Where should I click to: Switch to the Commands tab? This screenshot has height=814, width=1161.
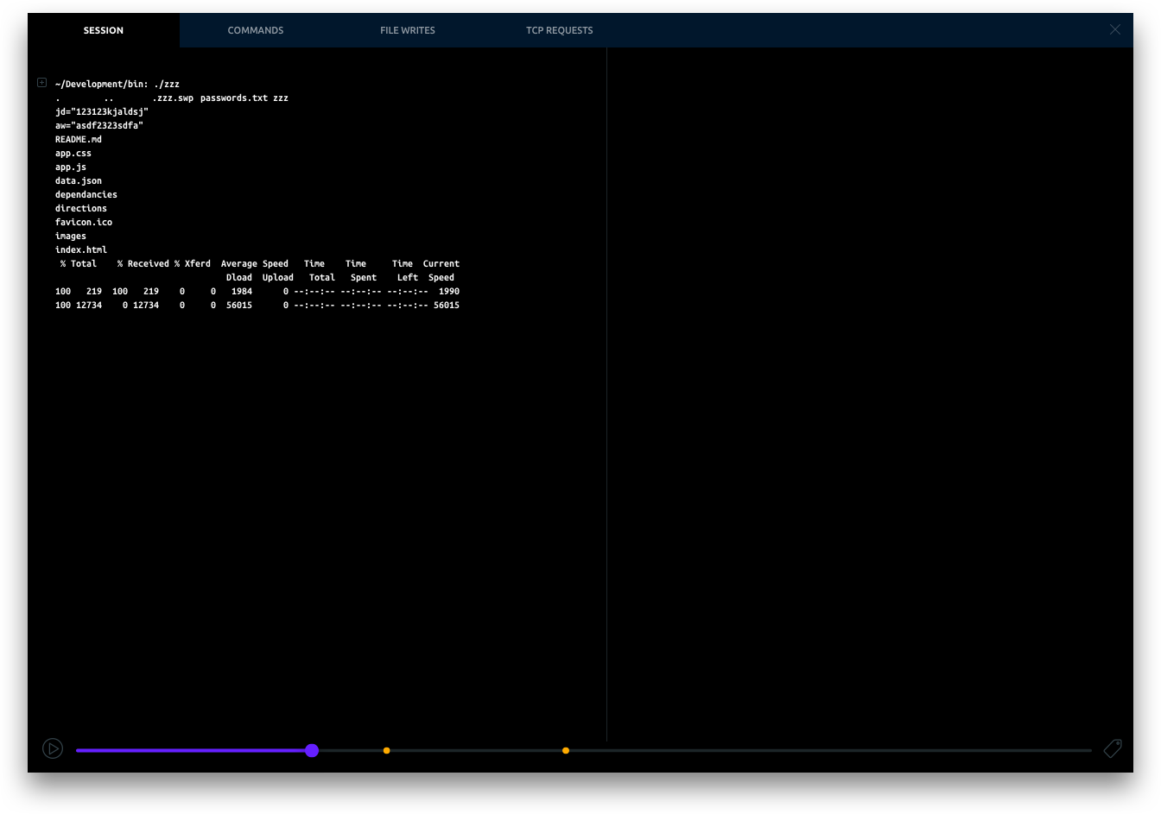(255, 30)
